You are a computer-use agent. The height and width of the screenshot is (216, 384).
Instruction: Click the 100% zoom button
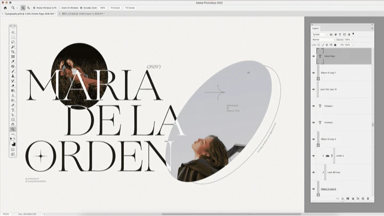[x=102, y=8]
